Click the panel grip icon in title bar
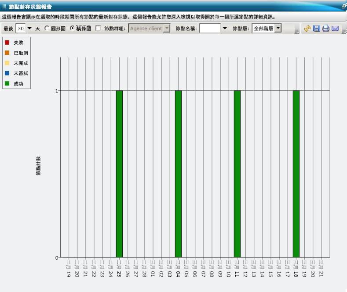 (x=4, y=7)
